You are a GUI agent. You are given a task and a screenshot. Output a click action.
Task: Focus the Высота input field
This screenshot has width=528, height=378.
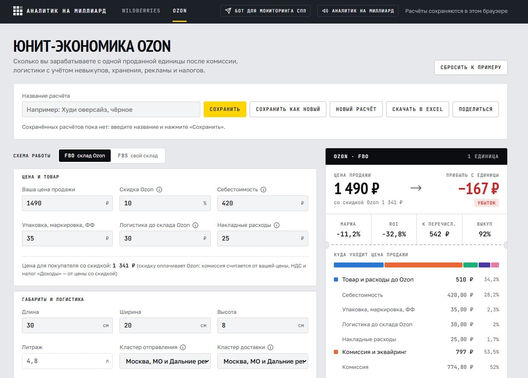pyautogui.click(x=263, y=325)
